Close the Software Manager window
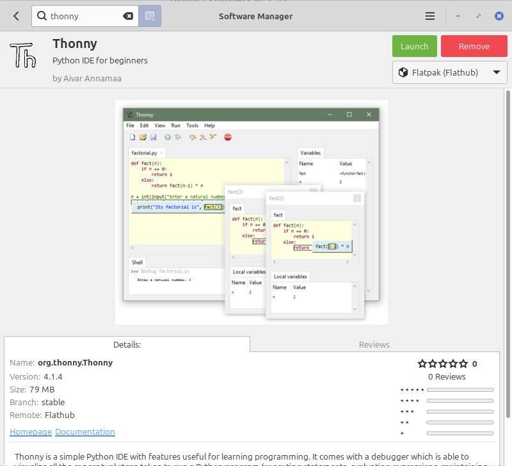Screen dimensions: 512x466 499,16
